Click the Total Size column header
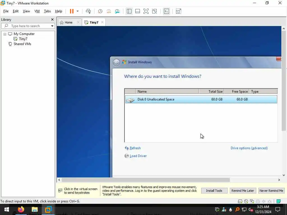287x215 pixels. pyautogui.click(x=211, y=92)
